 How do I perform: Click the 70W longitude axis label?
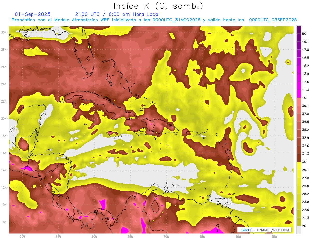[166, 237]
